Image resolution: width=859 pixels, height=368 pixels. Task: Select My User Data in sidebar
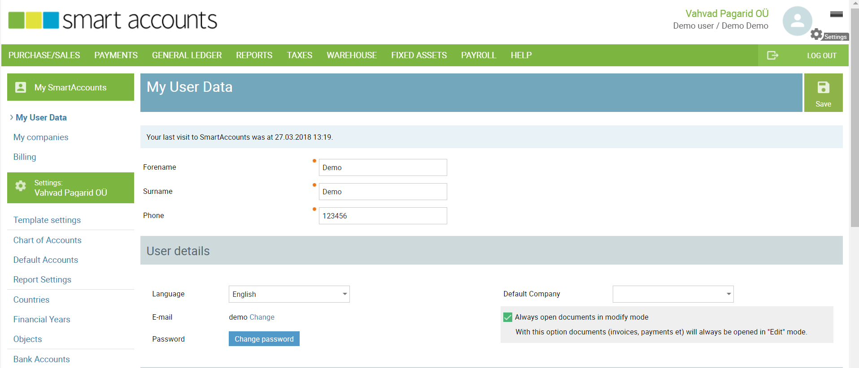tap(41, 117)
